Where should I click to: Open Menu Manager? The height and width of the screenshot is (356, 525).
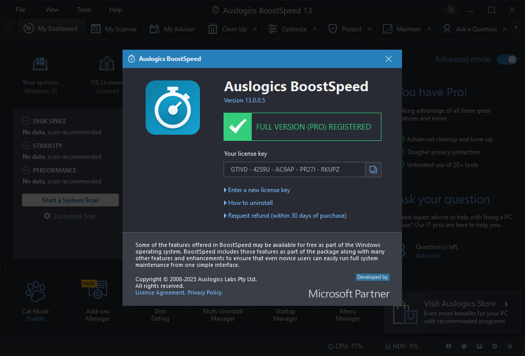[348, 315]
